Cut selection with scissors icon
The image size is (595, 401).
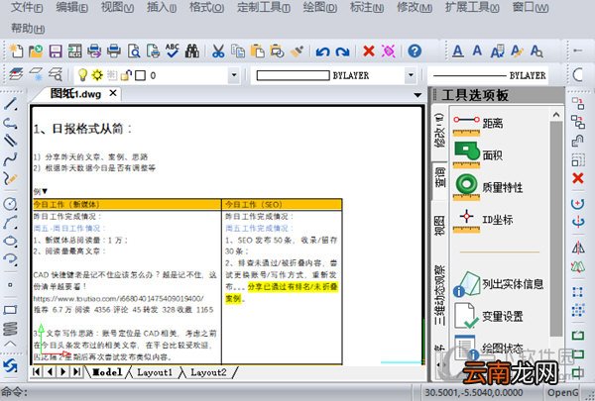[x=218, y=50]
